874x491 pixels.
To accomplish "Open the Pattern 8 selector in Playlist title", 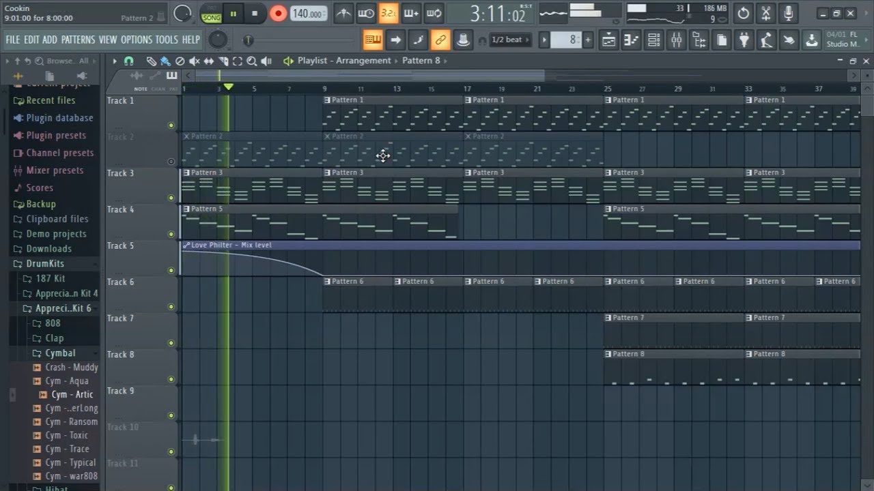I will [421, 61].
